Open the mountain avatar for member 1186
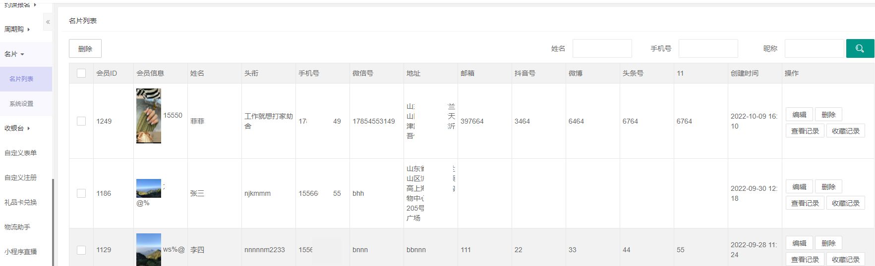 tap(148, 188)
